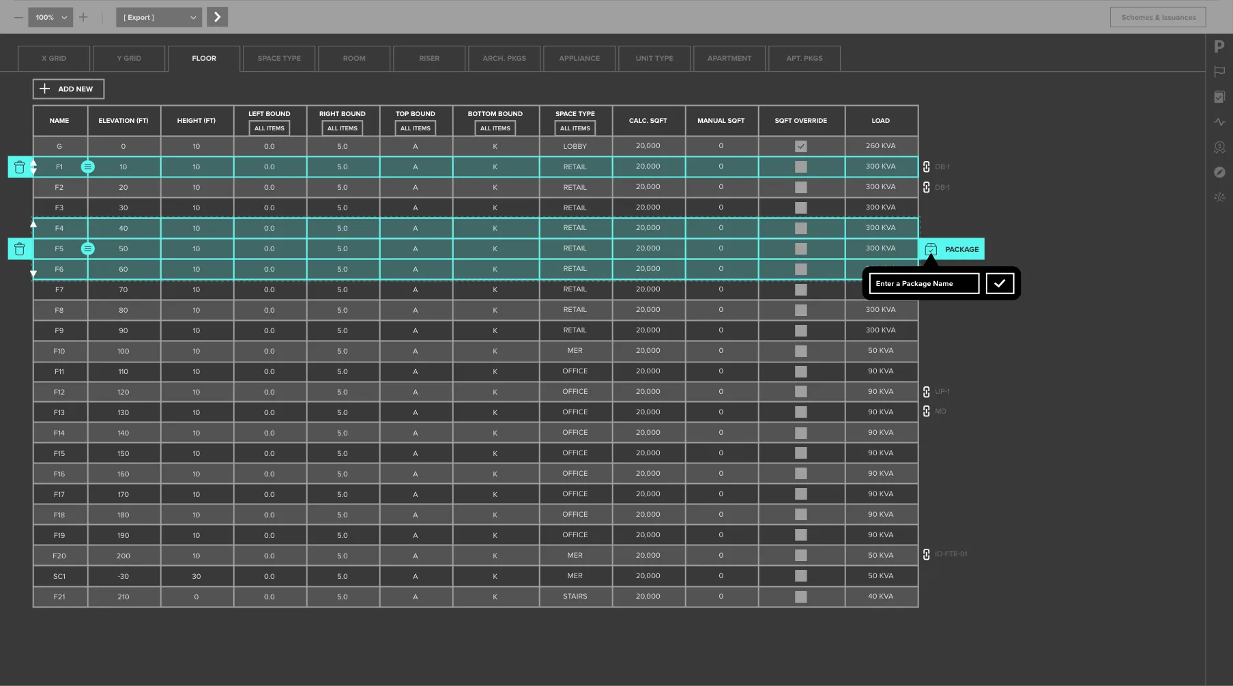Click the link icon on row F12
This screenshot has height=686, width=1233.
tap(926, 392)
